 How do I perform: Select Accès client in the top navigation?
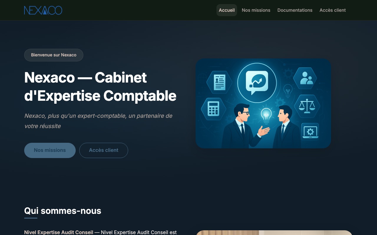pos(333,10)
